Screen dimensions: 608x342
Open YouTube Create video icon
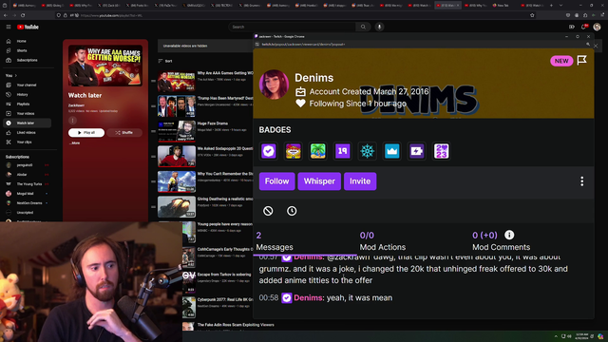pyautogui.click(x=572, y=27)
